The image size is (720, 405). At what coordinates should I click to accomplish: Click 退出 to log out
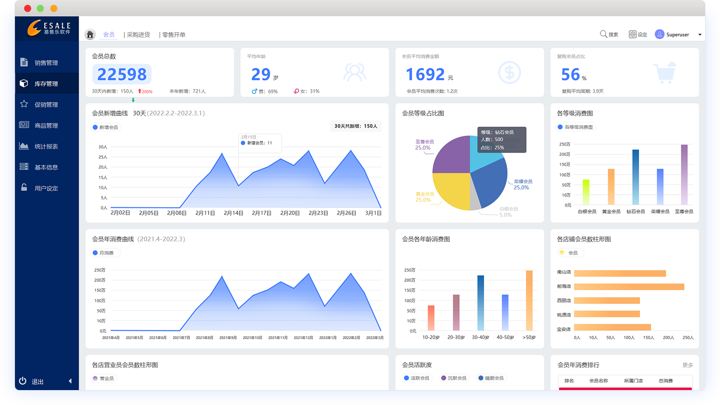[38, 381]
